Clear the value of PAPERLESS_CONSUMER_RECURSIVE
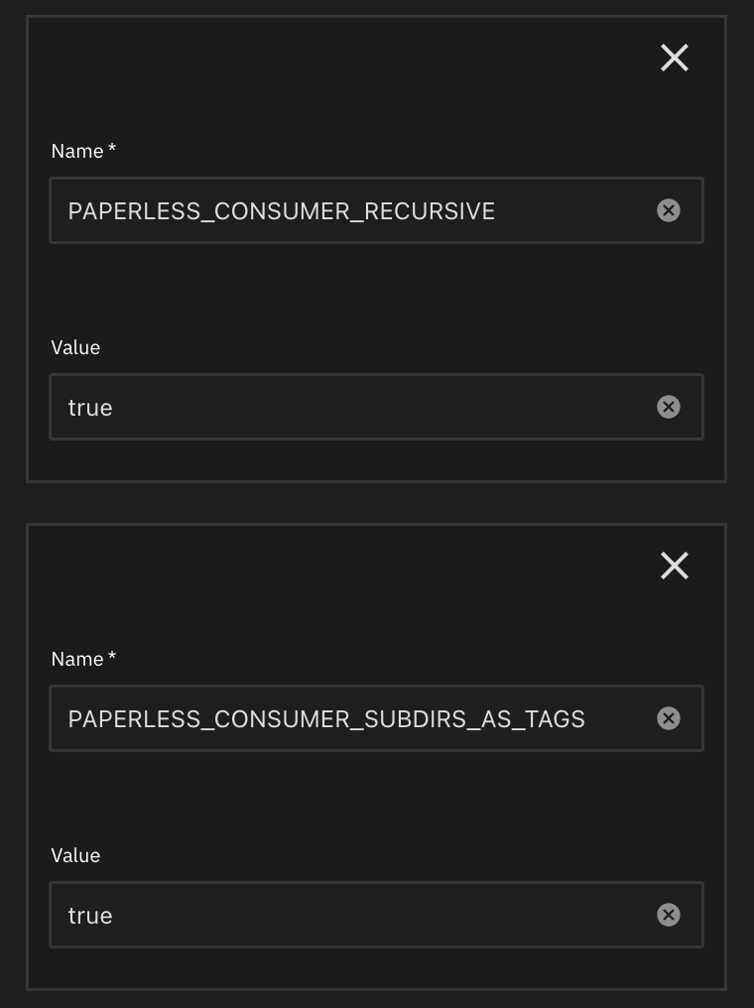 tap(669, 407)
